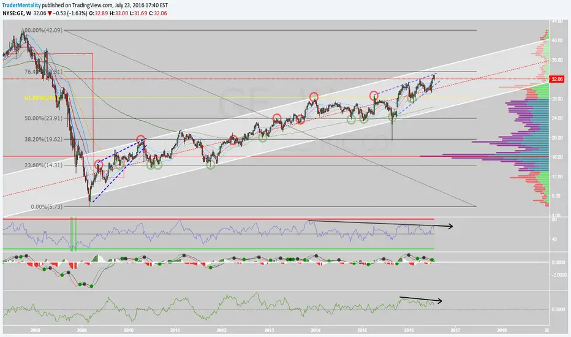
Task: Select the 0.00%(5.73) Fibonacci label
Action: (x=47, y=206)
